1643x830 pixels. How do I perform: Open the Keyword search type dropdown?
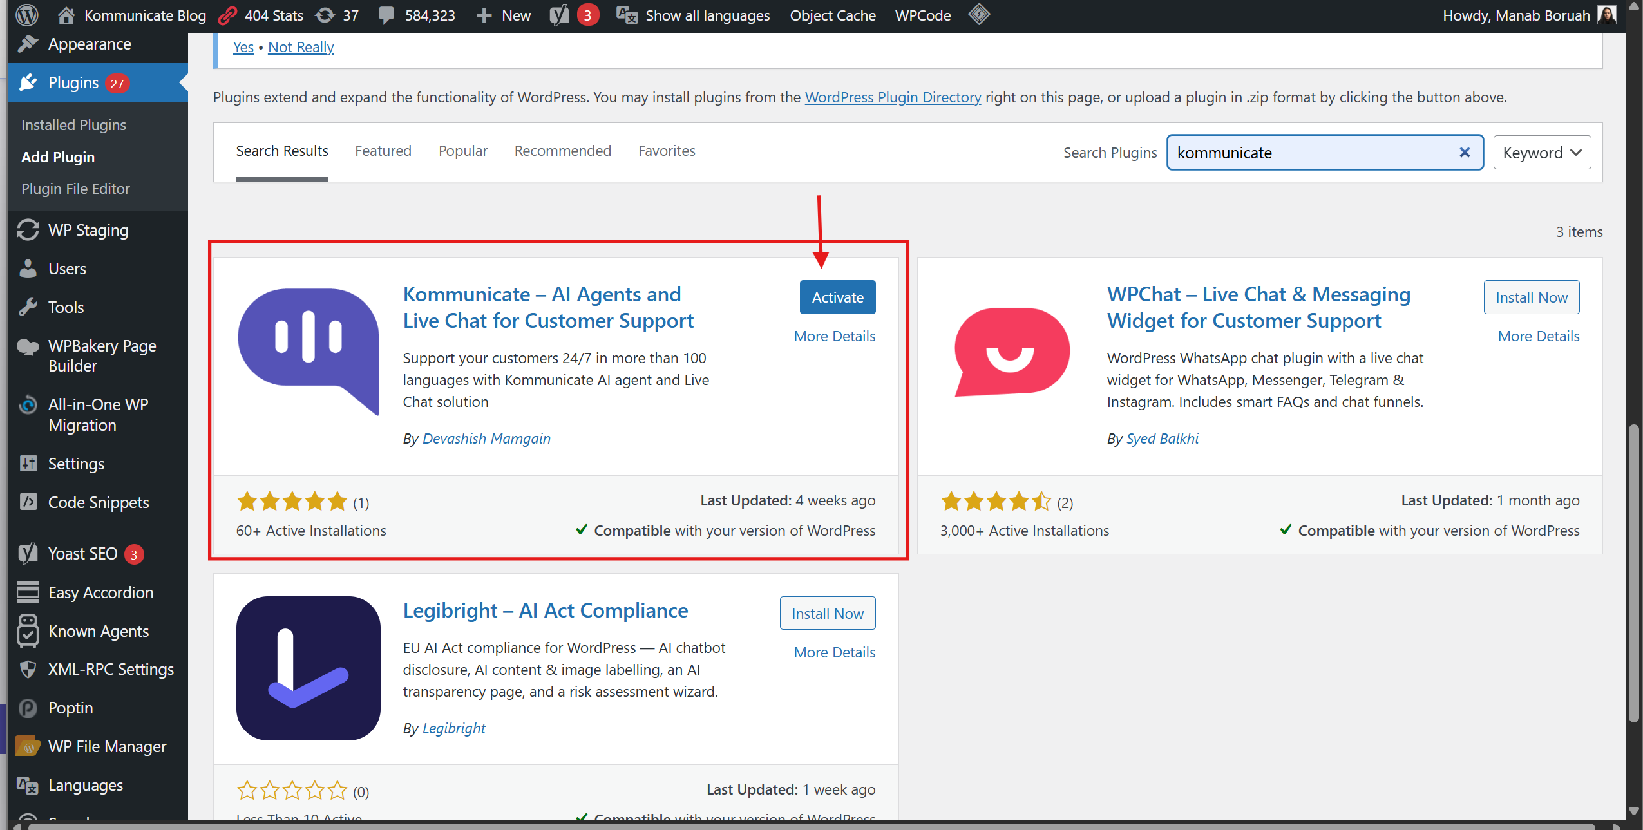(x=1542, y=153)
